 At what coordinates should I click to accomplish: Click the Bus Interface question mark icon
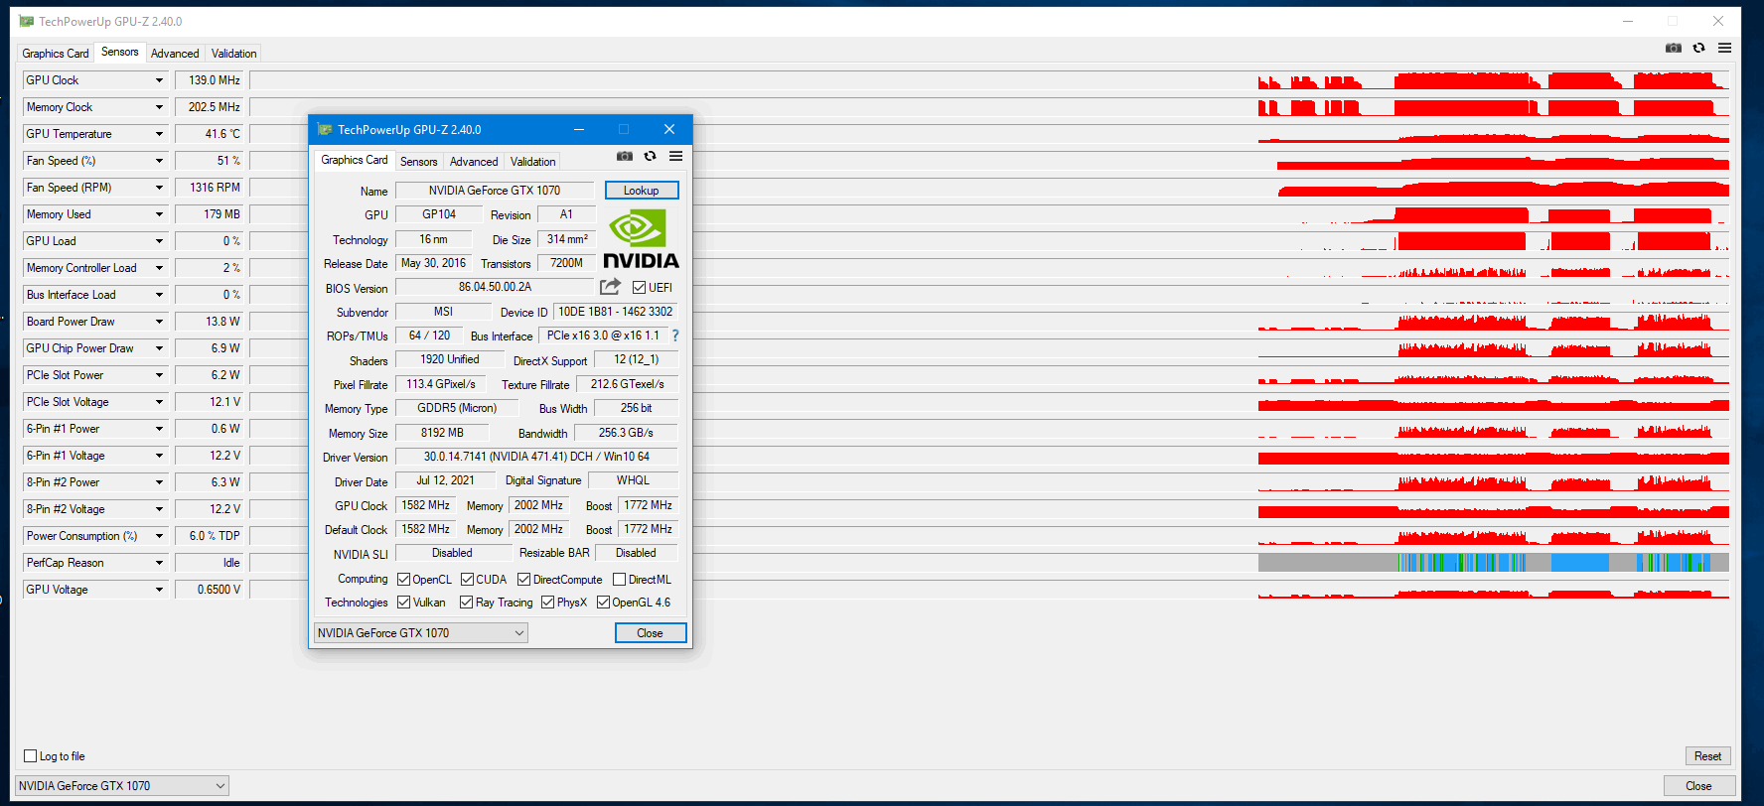click(675, 336)
